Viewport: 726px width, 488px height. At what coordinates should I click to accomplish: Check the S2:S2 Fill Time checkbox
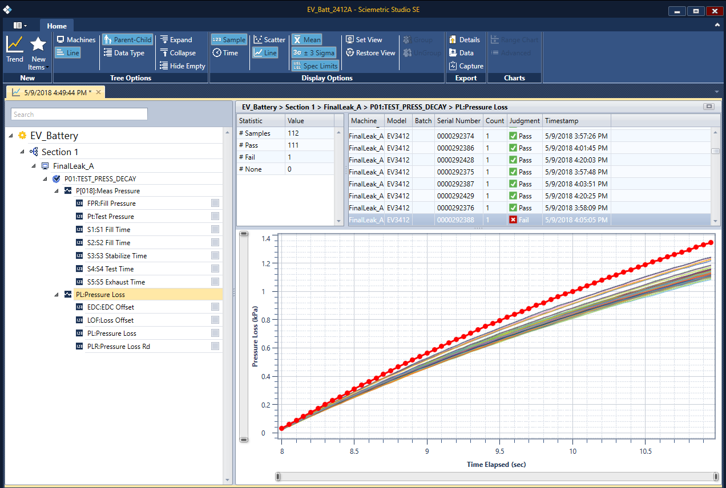click(215, 242)
